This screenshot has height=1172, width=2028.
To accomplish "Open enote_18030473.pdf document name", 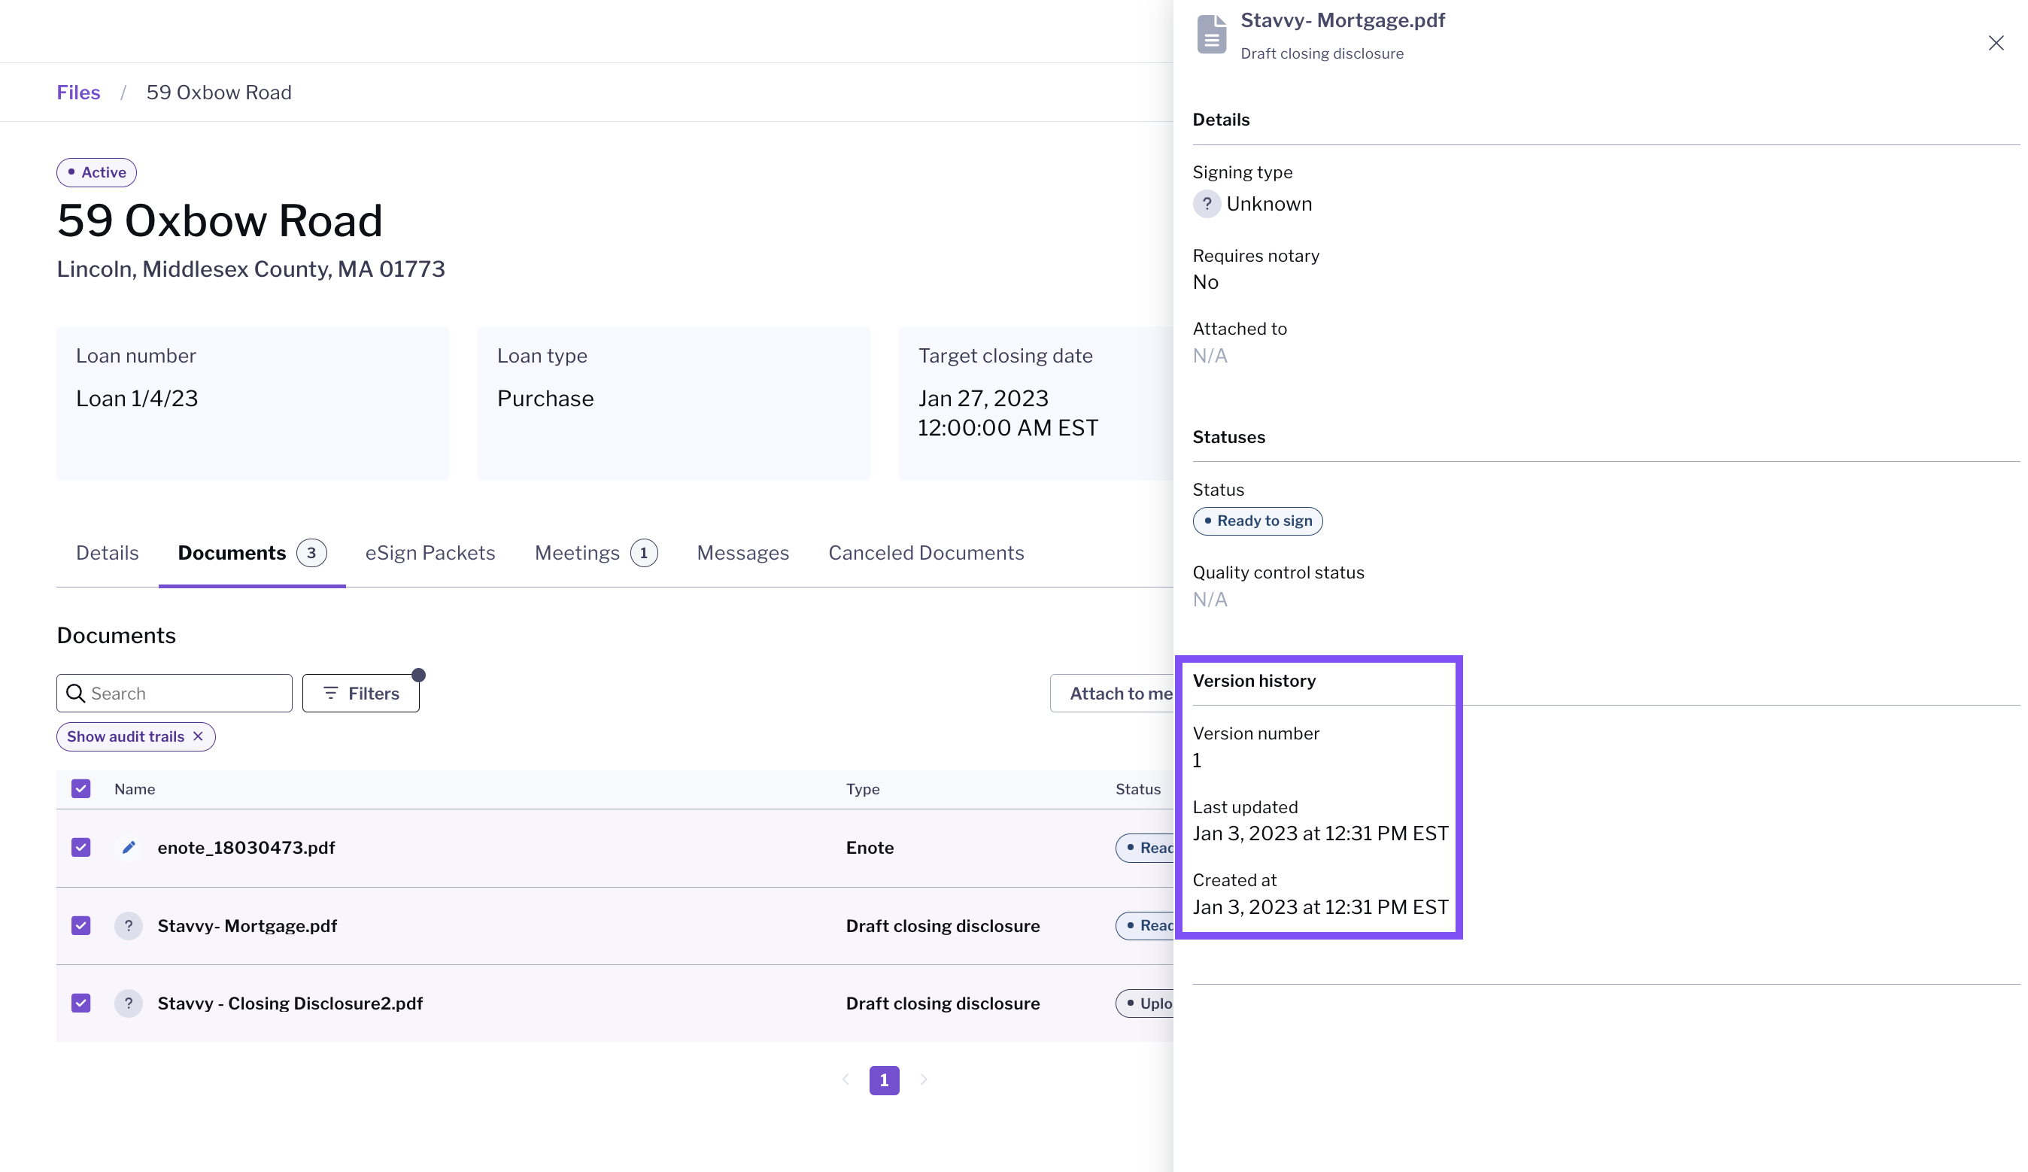I will pyautogui.click(x=246, y=848).
